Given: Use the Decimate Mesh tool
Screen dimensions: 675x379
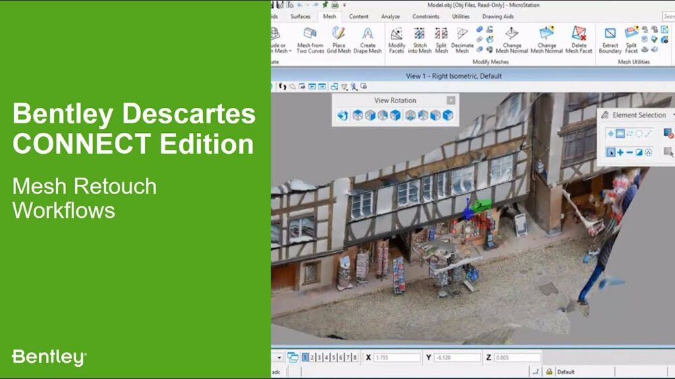Looking at the screenshot, I should coord(462,40).
